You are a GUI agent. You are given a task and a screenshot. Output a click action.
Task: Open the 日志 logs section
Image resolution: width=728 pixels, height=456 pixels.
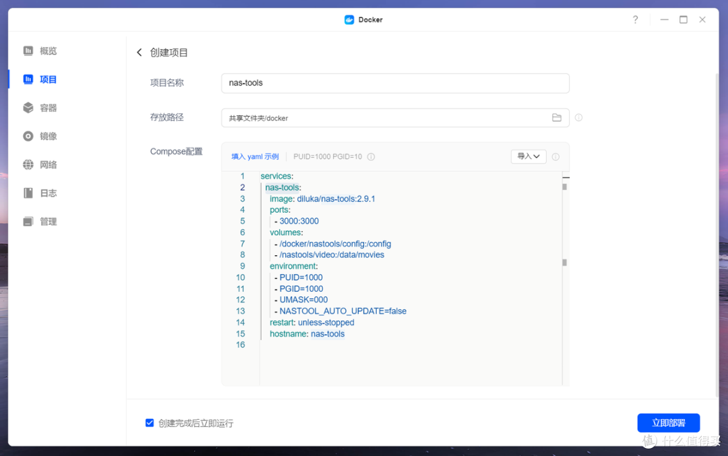[40, 193]
